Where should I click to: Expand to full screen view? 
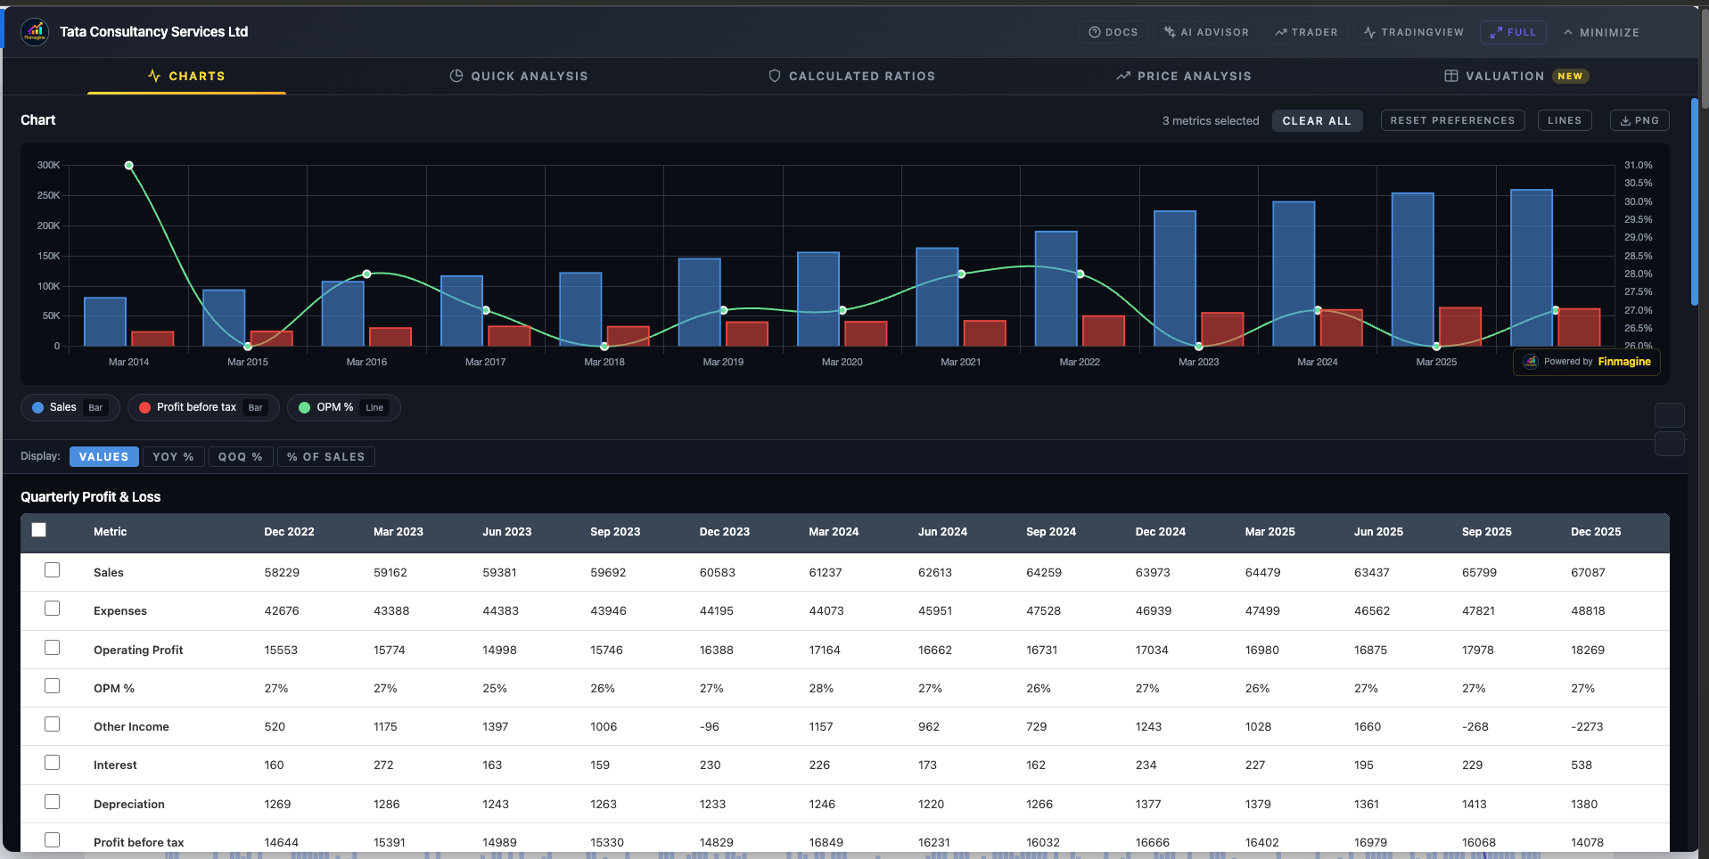1513,32
